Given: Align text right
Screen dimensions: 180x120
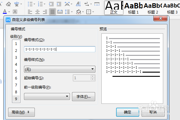Looking at the screenshot, I should [45, 12].
